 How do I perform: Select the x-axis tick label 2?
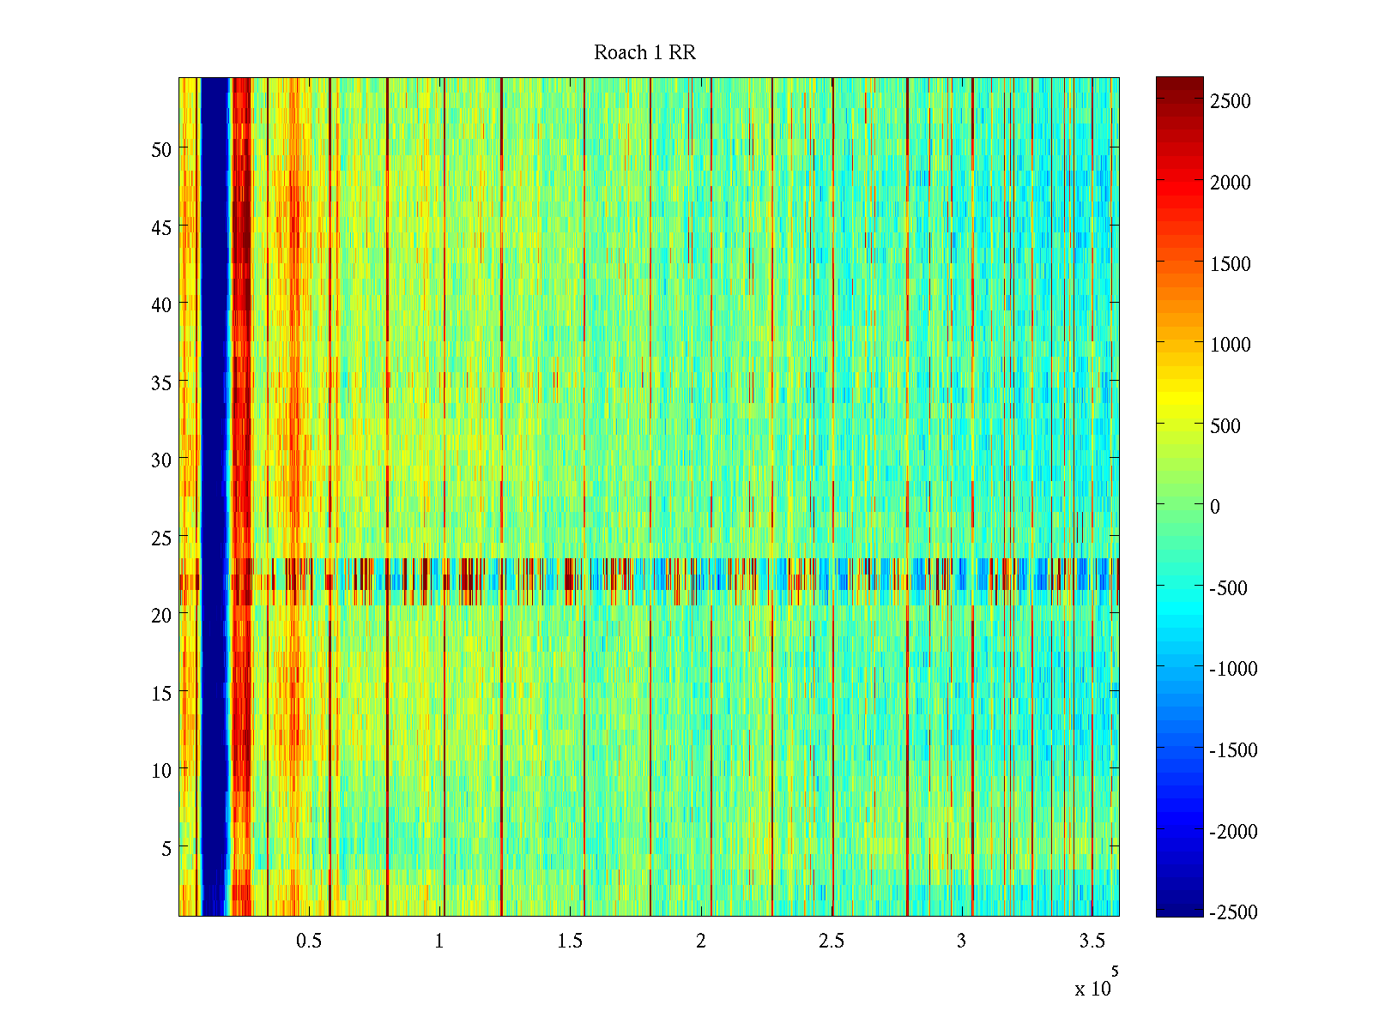pos(700,942)
